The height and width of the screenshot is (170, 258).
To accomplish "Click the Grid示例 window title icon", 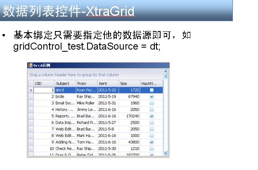I will click(30, 65).
